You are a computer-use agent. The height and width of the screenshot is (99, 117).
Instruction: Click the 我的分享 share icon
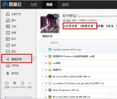8,59
